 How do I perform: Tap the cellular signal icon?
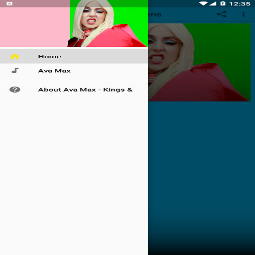pyautogui.click(x=213, y=3)
